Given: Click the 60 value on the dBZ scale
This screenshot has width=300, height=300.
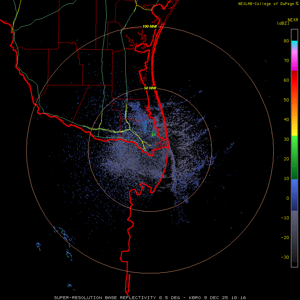Looking at the screenshot, I should 286,80.
